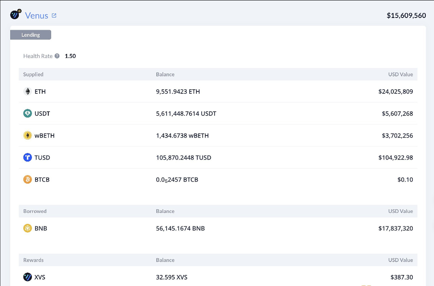Click the wBETH token icon
The image size is (434, 286).
coord(27,135)
